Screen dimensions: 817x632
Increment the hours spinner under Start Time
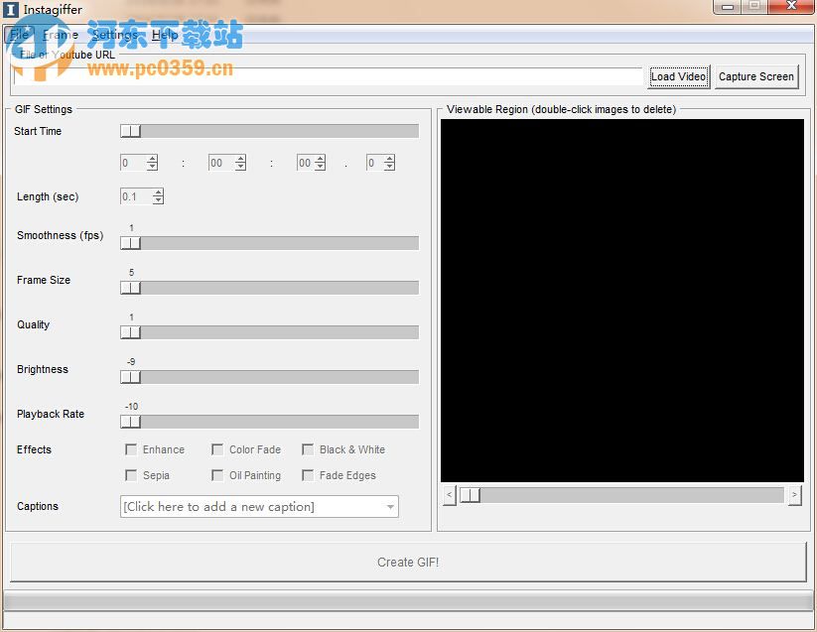point(154,157)
